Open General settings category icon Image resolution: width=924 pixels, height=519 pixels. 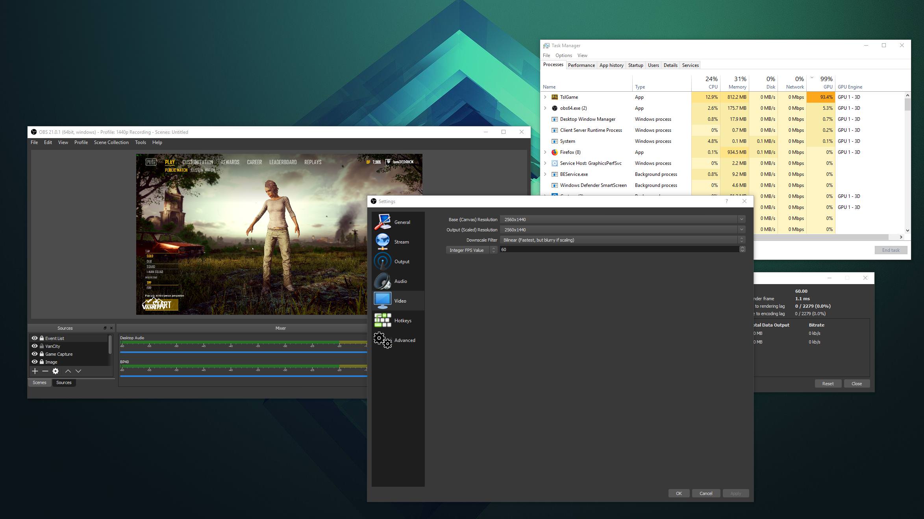382,222
